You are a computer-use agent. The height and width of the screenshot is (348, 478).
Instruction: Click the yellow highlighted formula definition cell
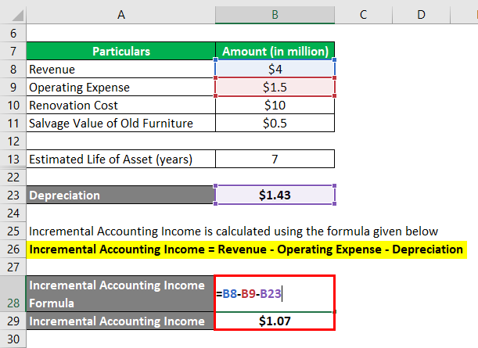pyautogui.click(x=246, y=249)
